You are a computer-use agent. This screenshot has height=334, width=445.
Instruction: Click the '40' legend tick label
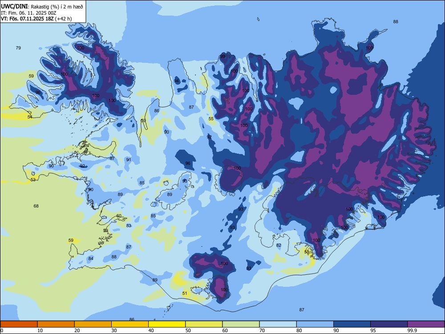pyautogui.click(x=151, y=330)
